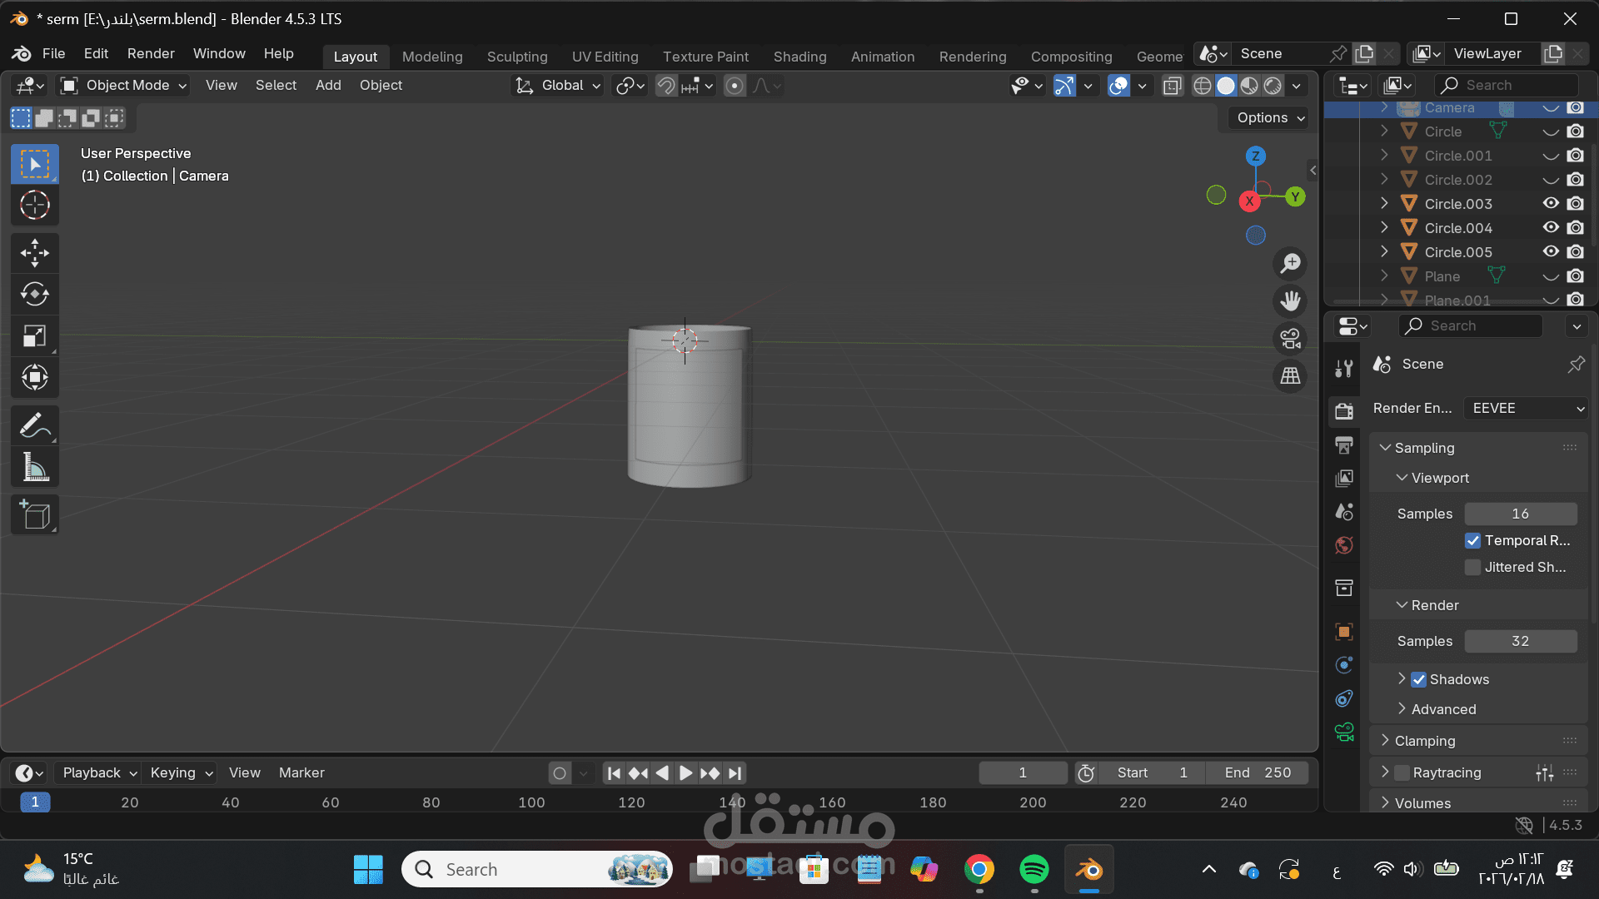Viewport: 1599px width, 899px height.
Task: Hide Circle.004 using its eye icon
Action: click(x=1550, y=227)
